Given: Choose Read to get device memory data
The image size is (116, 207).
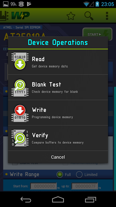Looking at the screenshot, I should tap(58, 62).
